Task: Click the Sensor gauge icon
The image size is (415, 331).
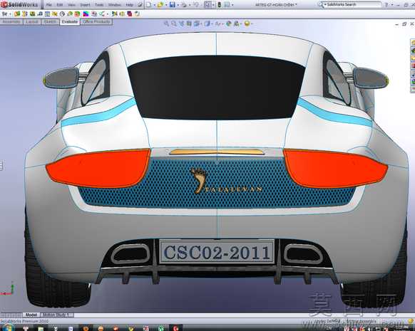Action: point(63,14)
